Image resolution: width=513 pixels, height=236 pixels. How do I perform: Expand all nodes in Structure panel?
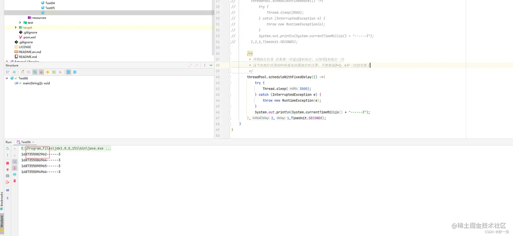[x=190, y=65]
